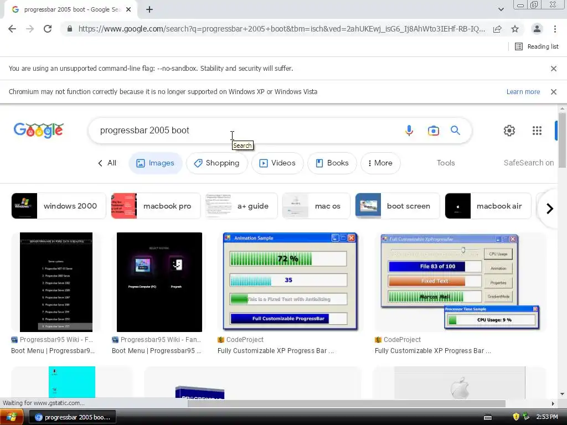Open the Learn more link
This screenshot has height=425, width=567.
click(x=523, y=92)
